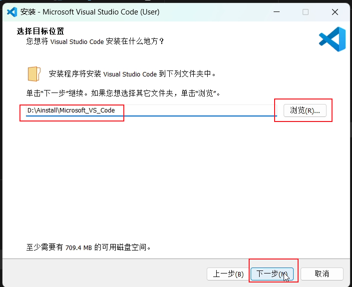Click the yellow folder icon
352x287 pixels.
34,73
